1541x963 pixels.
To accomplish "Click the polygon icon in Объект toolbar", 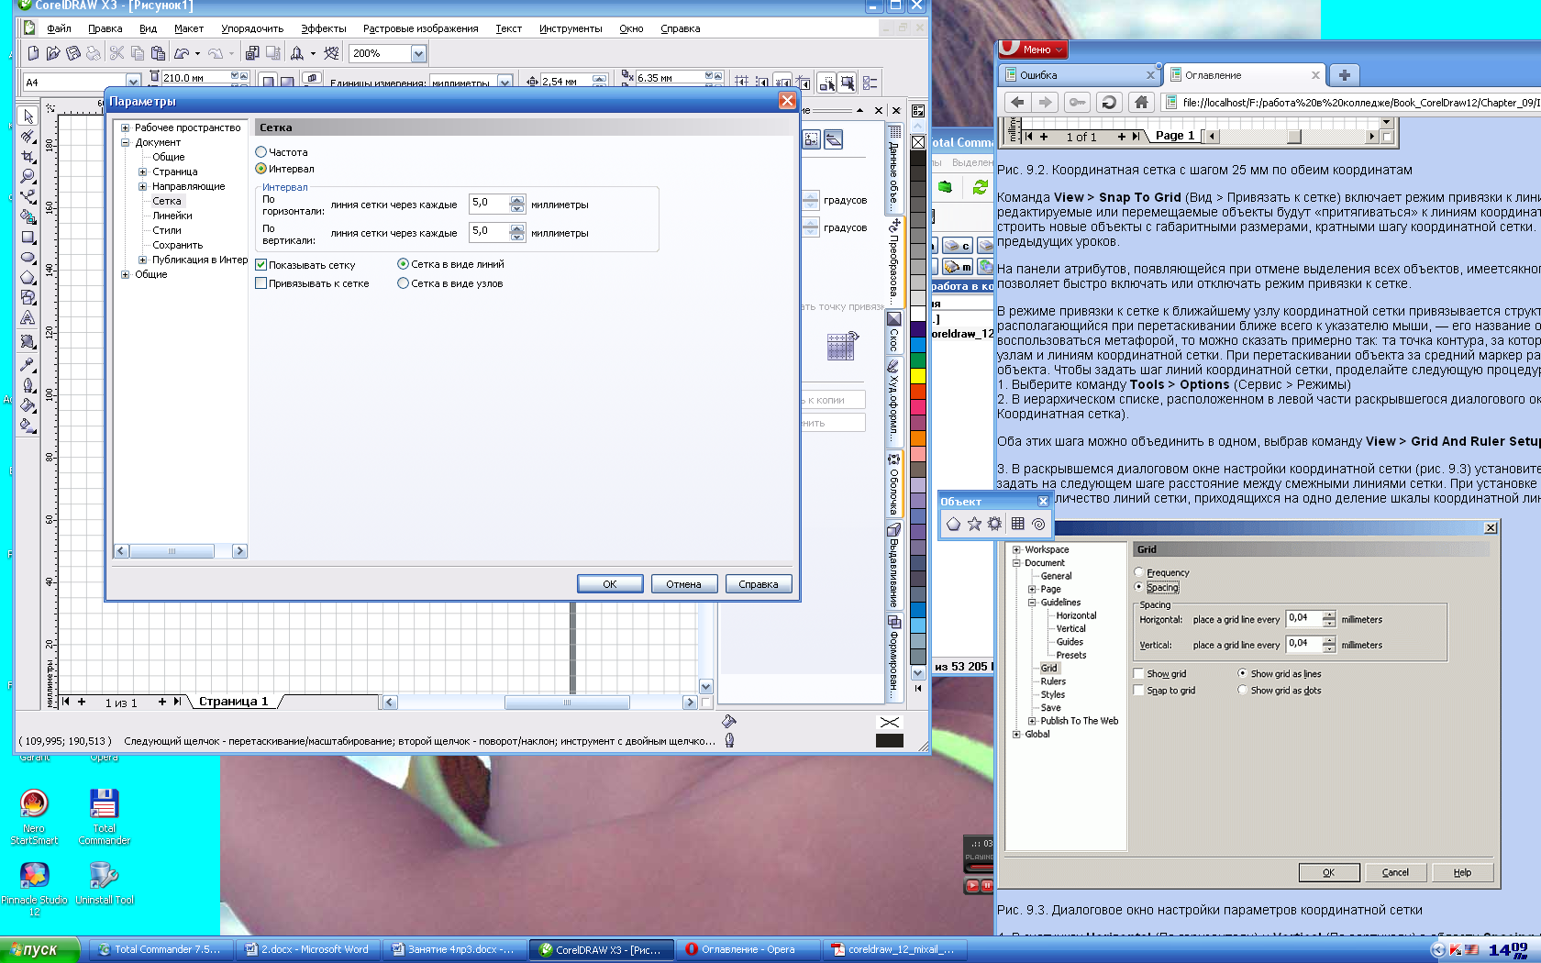I will click(953, 524).
